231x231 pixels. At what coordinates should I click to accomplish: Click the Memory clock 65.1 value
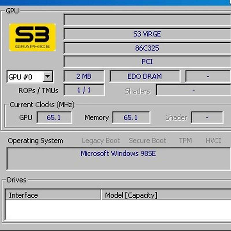point(131,118)
